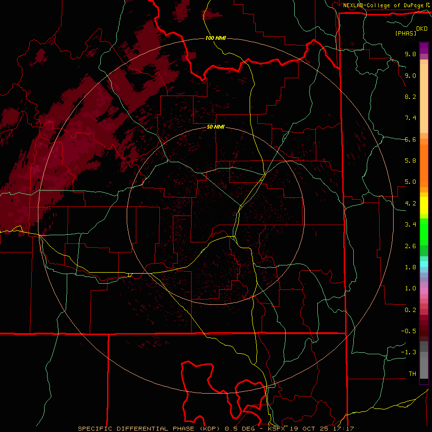Click the 6.6 legend value
432x432 pixels.
[410, 139]
